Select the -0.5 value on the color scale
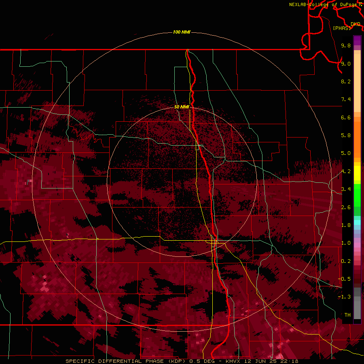 coord(344,279)
